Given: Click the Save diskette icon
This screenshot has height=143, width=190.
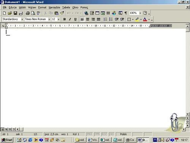Looking at the screenshot, I should pos(15,13).
